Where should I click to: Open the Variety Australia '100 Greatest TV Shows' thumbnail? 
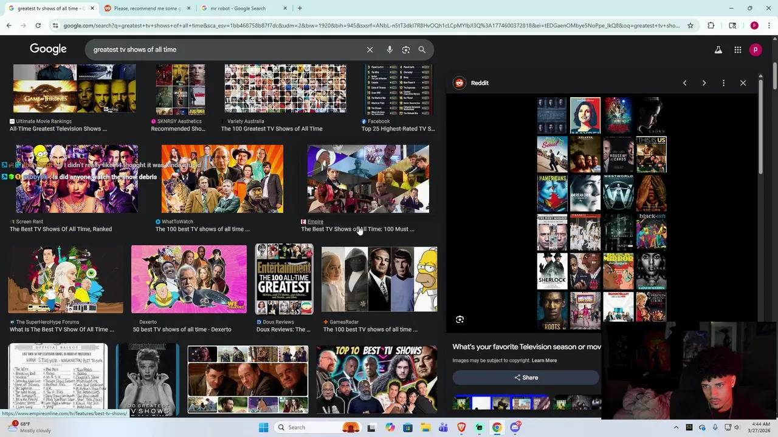pos(285,89)
